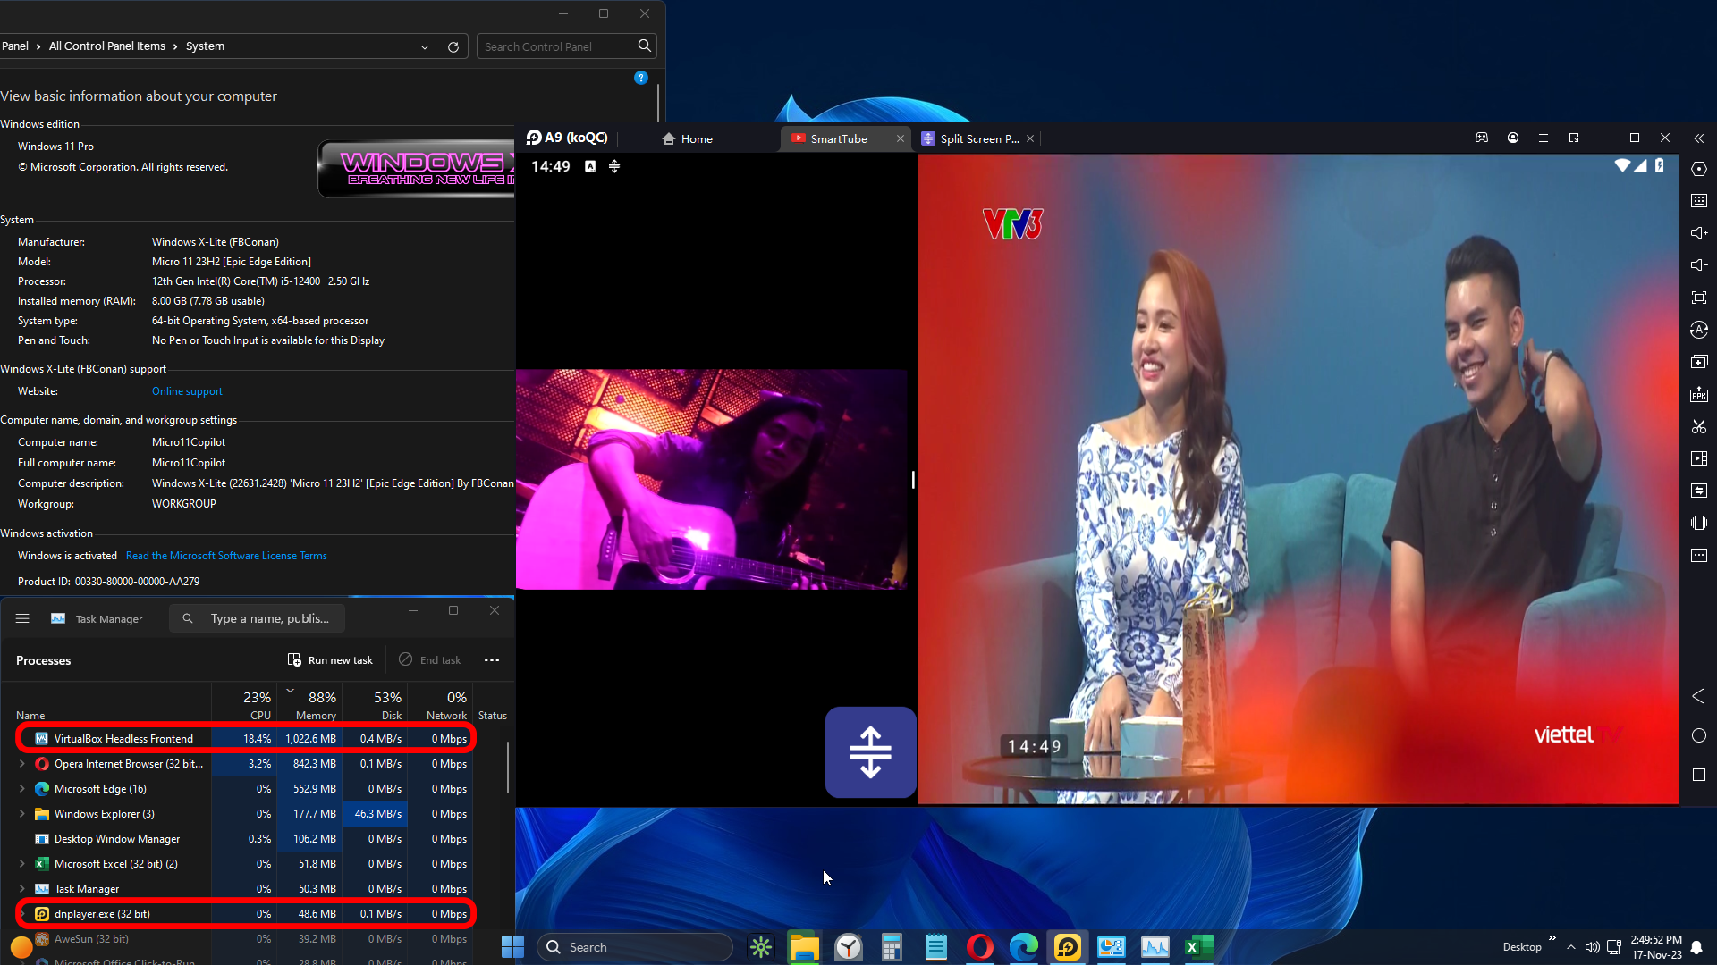This screenshot has width=1717, height=965.
Task: Tap Android home circle in LDPlayer
Action: click(1699, 735)
